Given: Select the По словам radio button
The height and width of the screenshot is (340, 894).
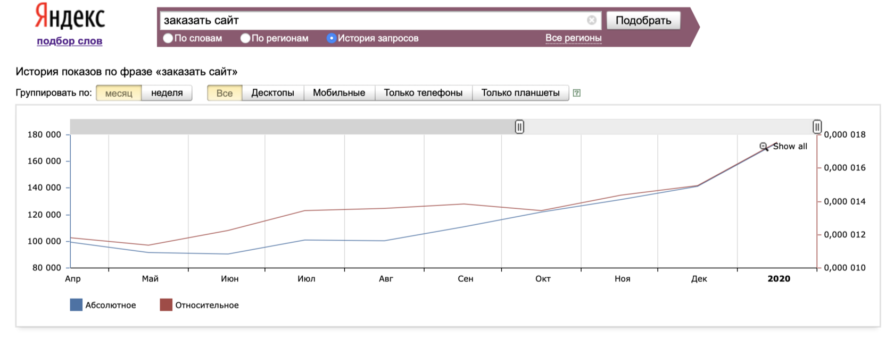Looking at the screenshot, I should [x=168, y=38].
